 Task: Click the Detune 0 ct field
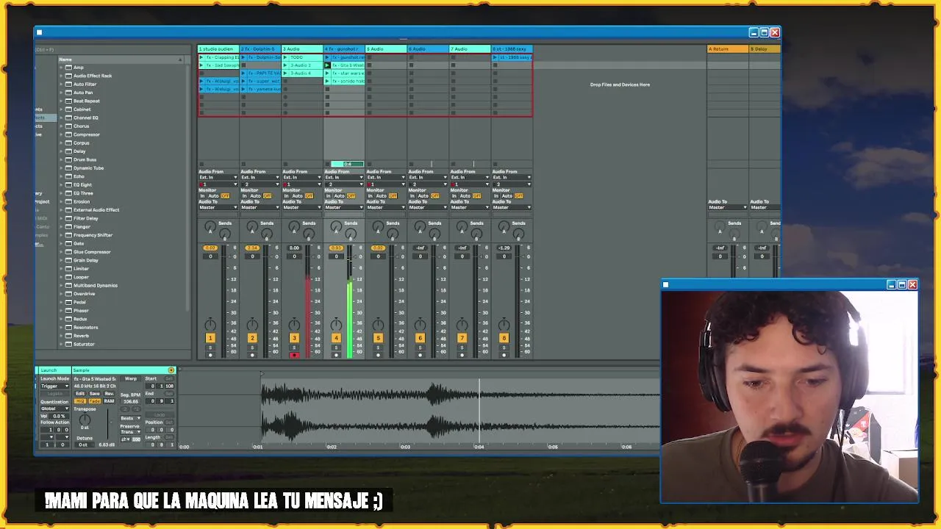85,445
